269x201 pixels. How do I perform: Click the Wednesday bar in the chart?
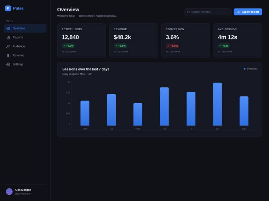coord(138,114)
